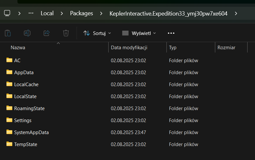Click the LocalCache folder name
The image size is (255, 160).
click(x=26, y=85)
